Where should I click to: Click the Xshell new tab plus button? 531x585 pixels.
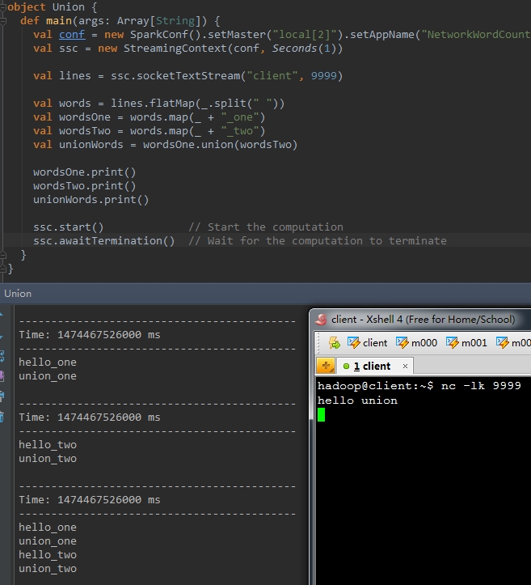[326, 366]
